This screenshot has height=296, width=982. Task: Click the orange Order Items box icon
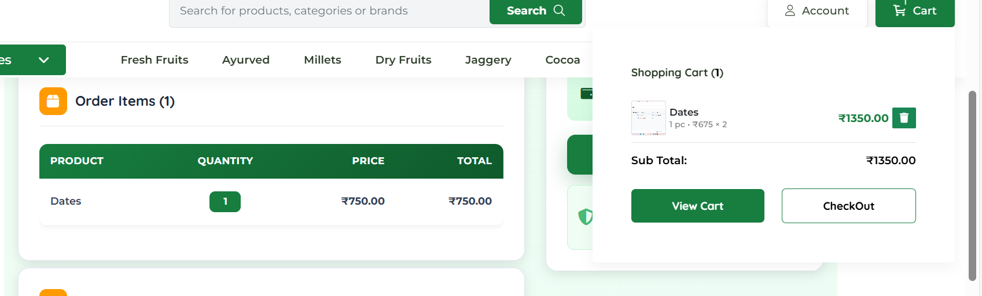click(53, 101)
